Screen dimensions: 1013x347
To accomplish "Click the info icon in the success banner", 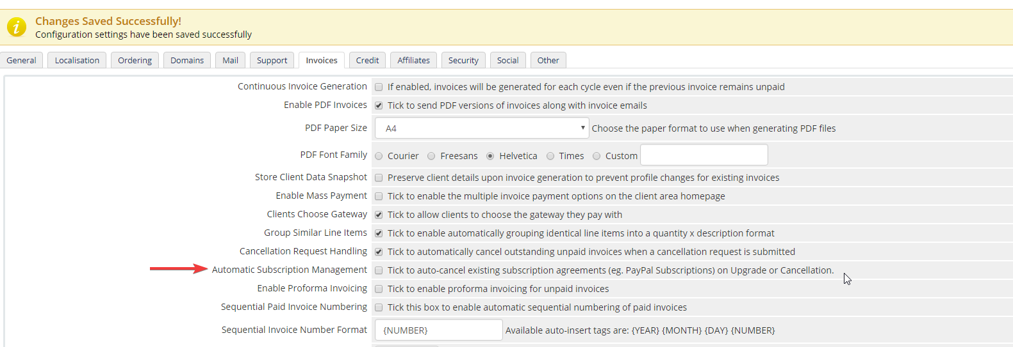I will point(17,27).
